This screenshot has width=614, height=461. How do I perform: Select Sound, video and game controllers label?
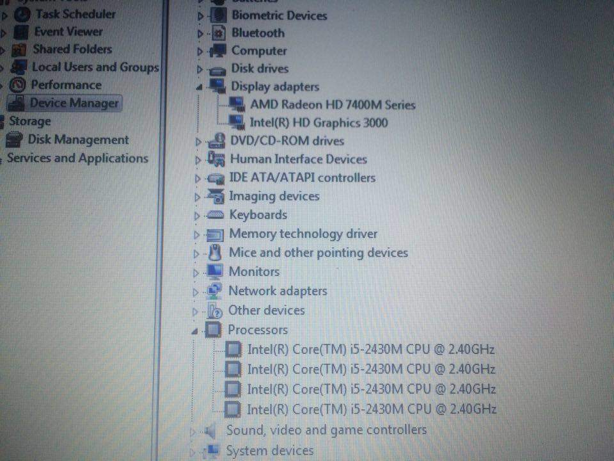click(x=327, y=430)
